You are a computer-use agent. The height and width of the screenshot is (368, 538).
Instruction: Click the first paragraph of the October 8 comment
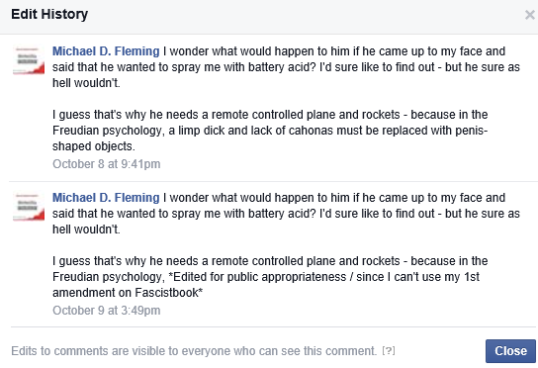tap(286, 67)
